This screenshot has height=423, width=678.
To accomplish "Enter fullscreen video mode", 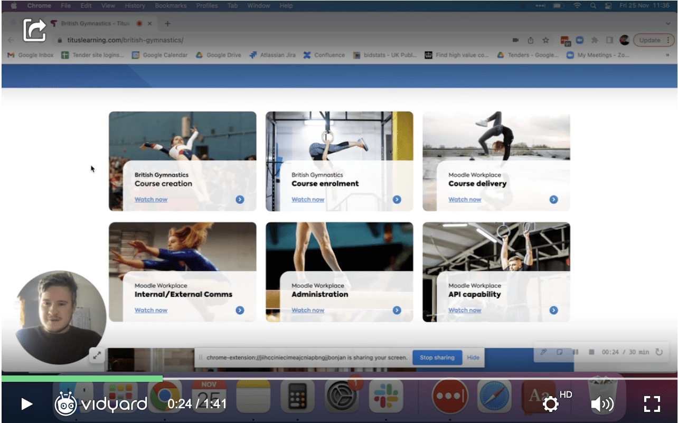I will 652,404.
